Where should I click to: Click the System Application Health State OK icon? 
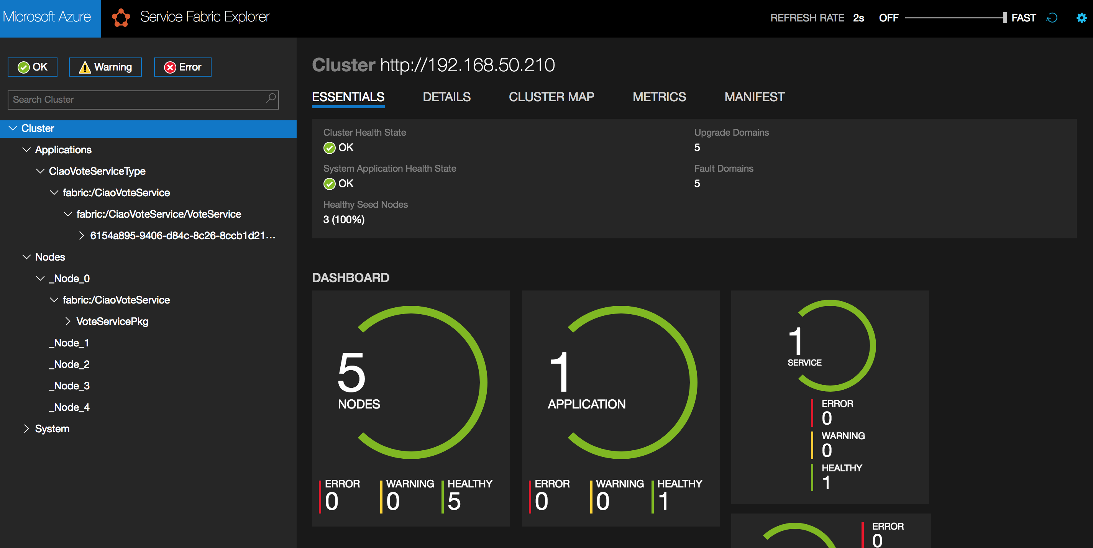[329, 184]
